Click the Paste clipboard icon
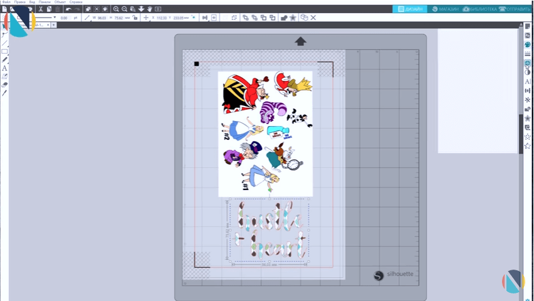Image resolution: width=534 pixels, height=301 pixels. [x=58, y=9]
